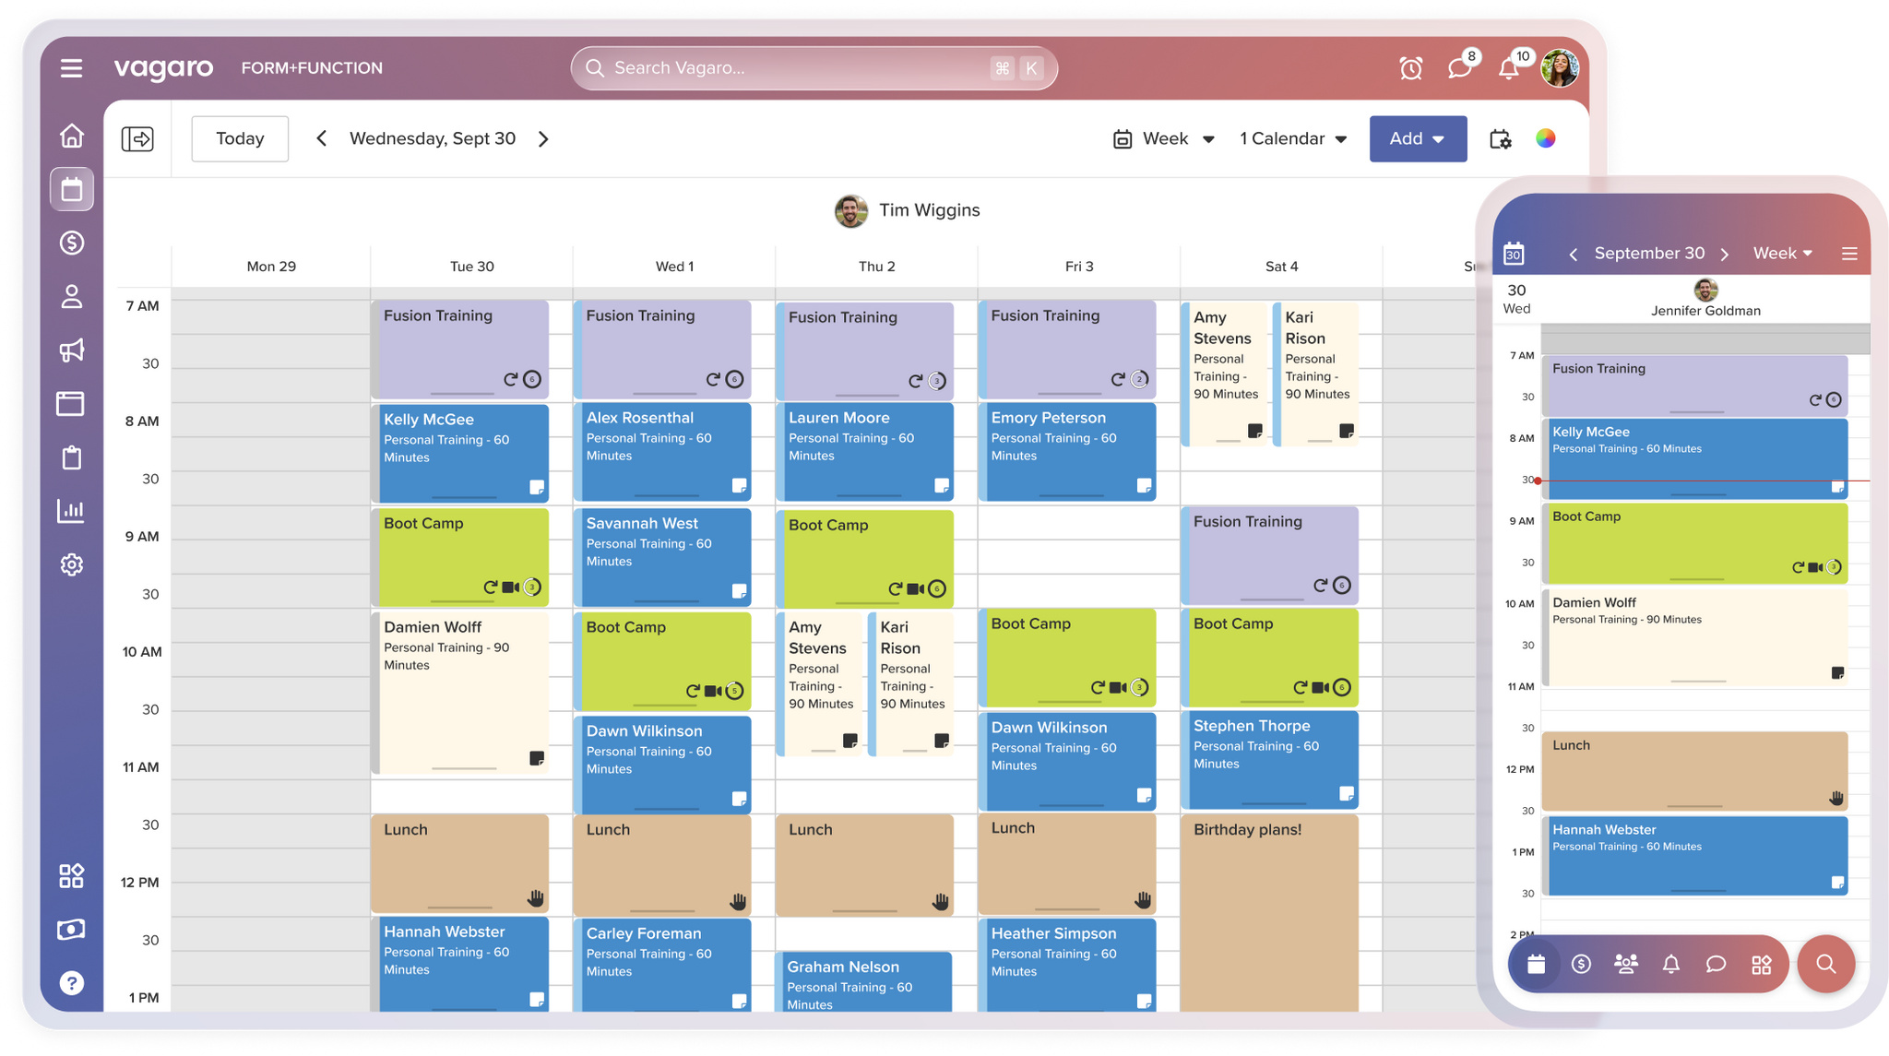Image resolution: width=1889 pixels, height=1056 pixels.
Task: Go to next day using right chevron
Action: (x=543, y=138)
